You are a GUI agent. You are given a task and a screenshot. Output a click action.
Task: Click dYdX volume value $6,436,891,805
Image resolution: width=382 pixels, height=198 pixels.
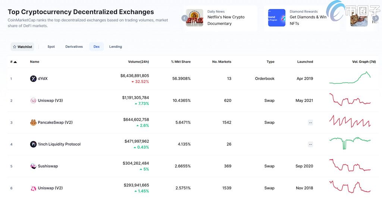135,76
